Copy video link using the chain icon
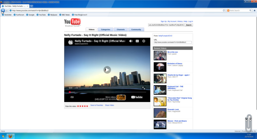The image size is (257, 139). click(72, 97)
